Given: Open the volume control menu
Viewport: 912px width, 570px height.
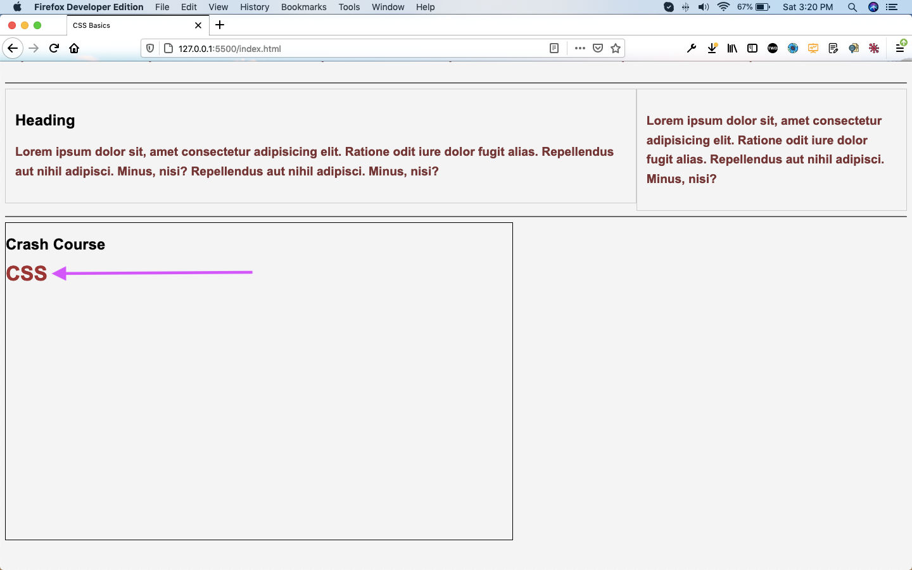Looking at the screenshot, I should (x=704, y=7).
